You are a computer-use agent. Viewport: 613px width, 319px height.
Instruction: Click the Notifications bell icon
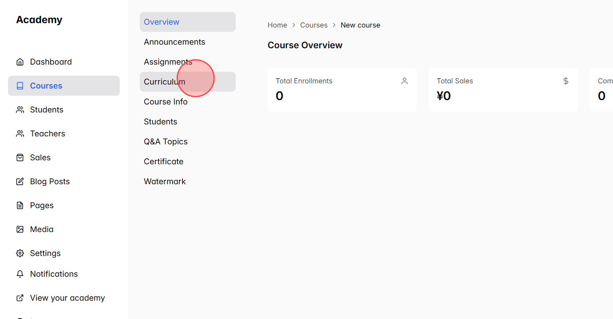click(20, 274)
